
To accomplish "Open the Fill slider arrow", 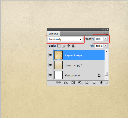I will 106,46.
